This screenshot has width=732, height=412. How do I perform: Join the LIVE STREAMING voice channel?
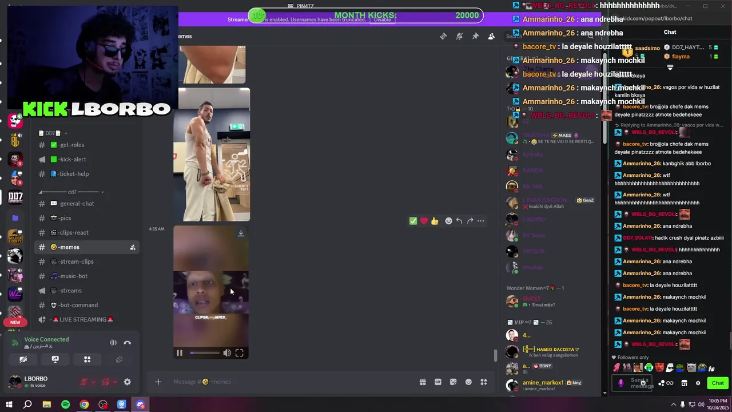pyautogui.click(x=86, y=319)
